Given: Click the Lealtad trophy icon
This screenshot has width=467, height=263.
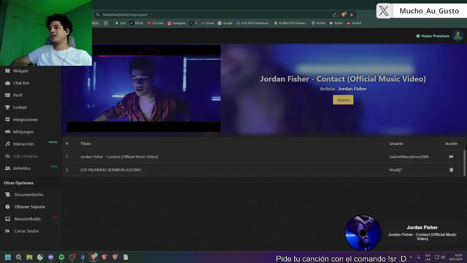Looking at the screenshot, I should tap(7, 107).
